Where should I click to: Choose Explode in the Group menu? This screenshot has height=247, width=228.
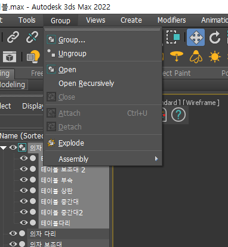103,143
